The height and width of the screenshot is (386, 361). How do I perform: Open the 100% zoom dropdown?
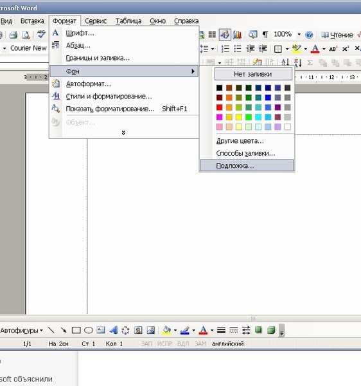[299, 34]
